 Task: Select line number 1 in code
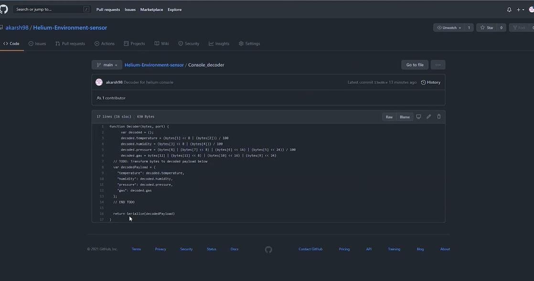(103, 126)
